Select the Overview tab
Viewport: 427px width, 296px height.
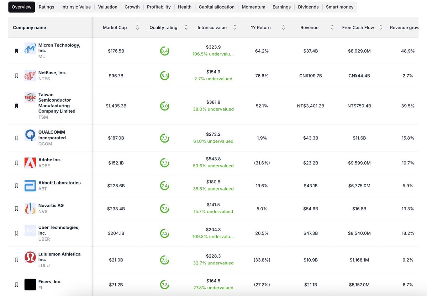coord(22,7)
